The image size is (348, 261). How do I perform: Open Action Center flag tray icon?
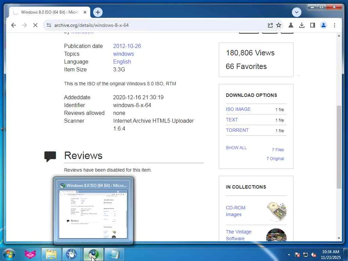pyautogui.click(x=297, y=255)
